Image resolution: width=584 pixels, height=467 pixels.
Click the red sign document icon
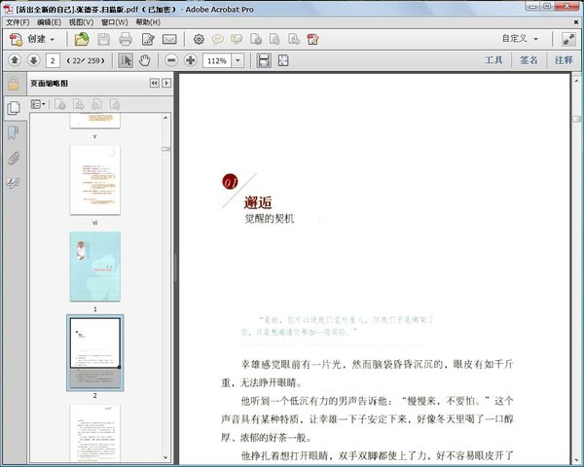coord(312,39)
